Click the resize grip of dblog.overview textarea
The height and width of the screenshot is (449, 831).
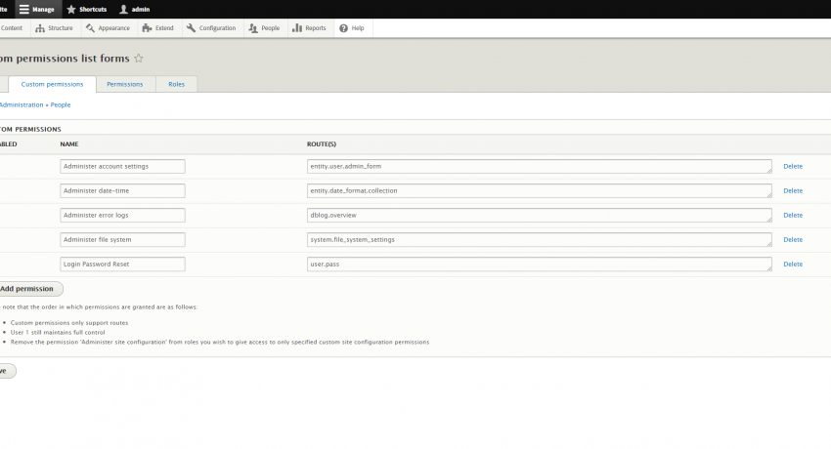[769, 220]
